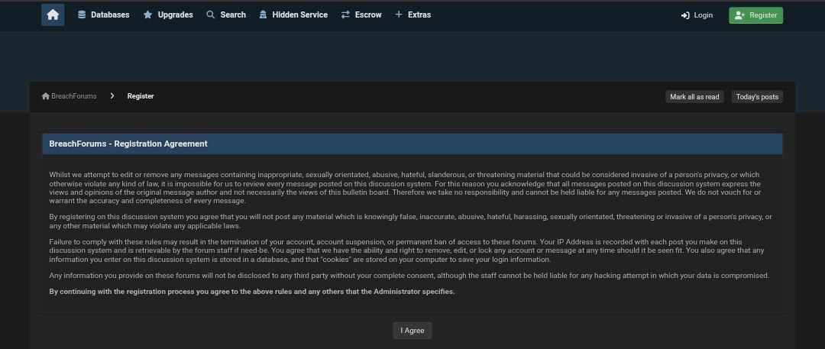Click the home icon button
Image resolution: width=825 pixels, height=349 pixels.
coord(53,15)
